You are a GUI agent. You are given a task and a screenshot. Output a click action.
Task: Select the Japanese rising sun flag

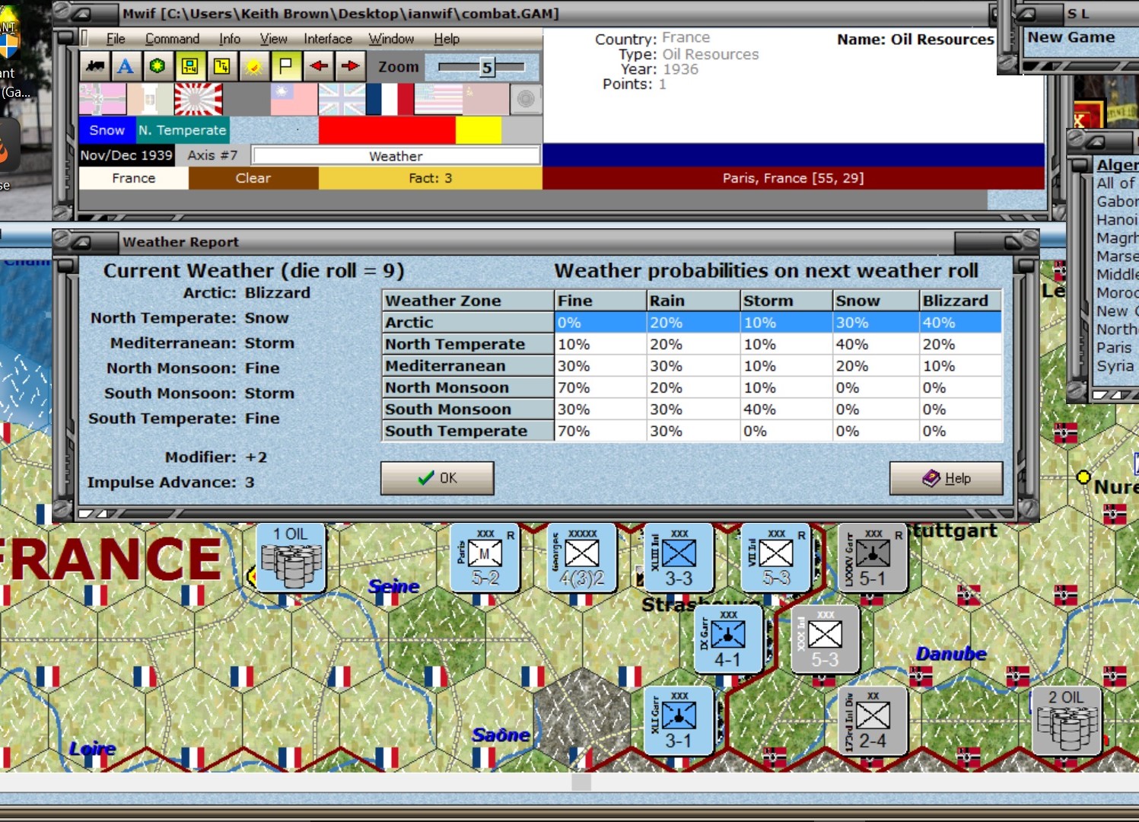coord(198,100)
